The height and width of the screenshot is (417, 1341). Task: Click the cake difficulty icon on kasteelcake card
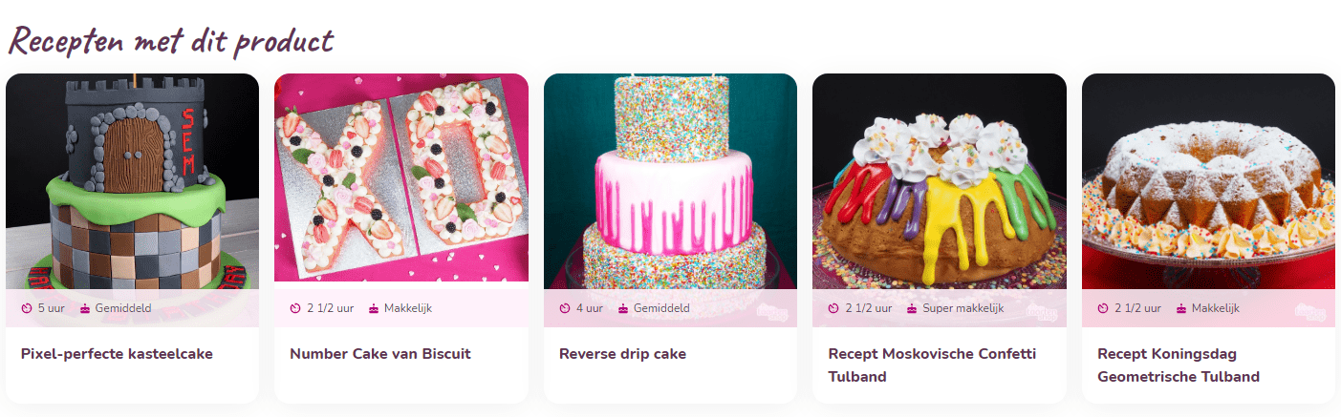pyautogui.click(x=85, y=308)
